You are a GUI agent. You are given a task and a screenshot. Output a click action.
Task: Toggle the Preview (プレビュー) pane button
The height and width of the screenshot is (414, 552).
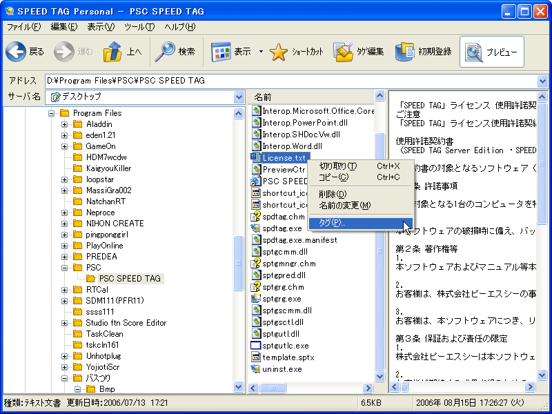point(492,52)
